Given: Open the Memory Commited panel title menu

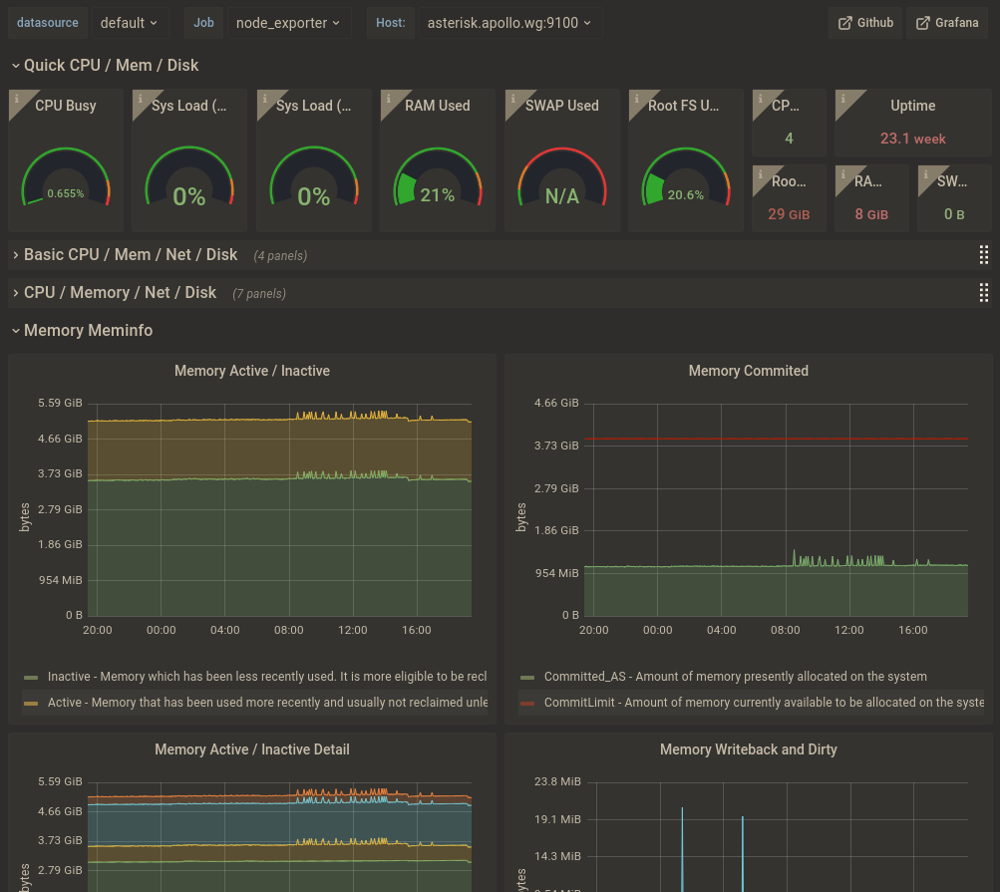Looking at the screenshot, I should (x=748, y=371).
